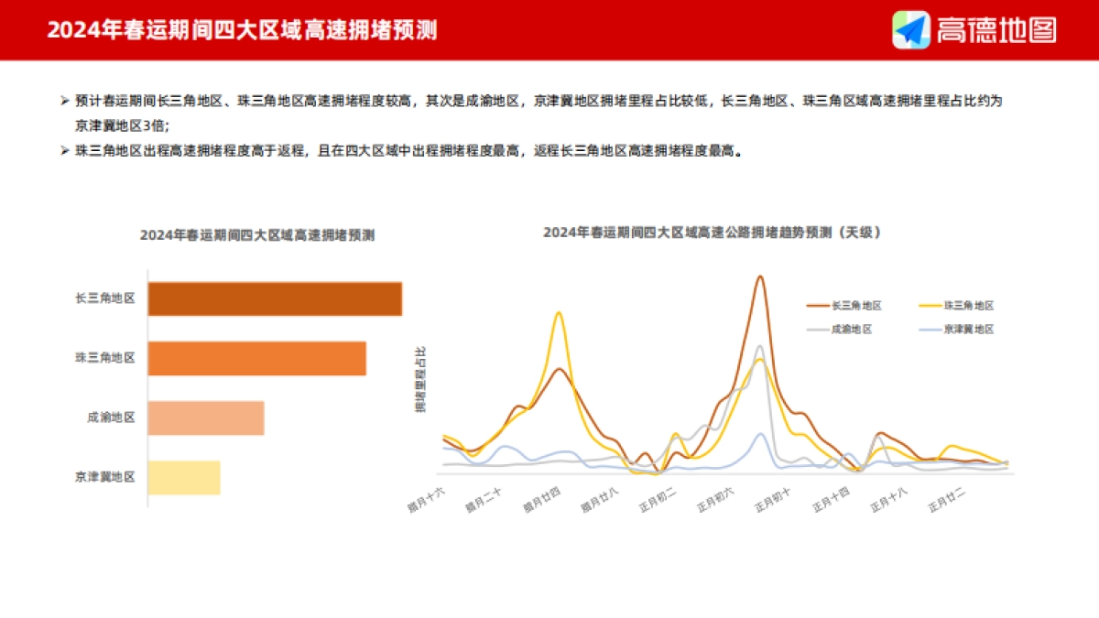Click the peak of the red trend line
The width and height of the screenshot is (1099, 618).
point(759,276)
